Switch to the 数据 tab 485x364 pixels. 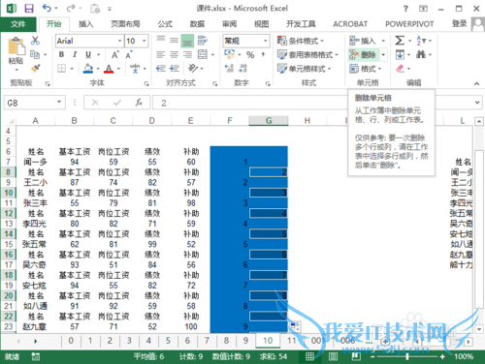197,24
